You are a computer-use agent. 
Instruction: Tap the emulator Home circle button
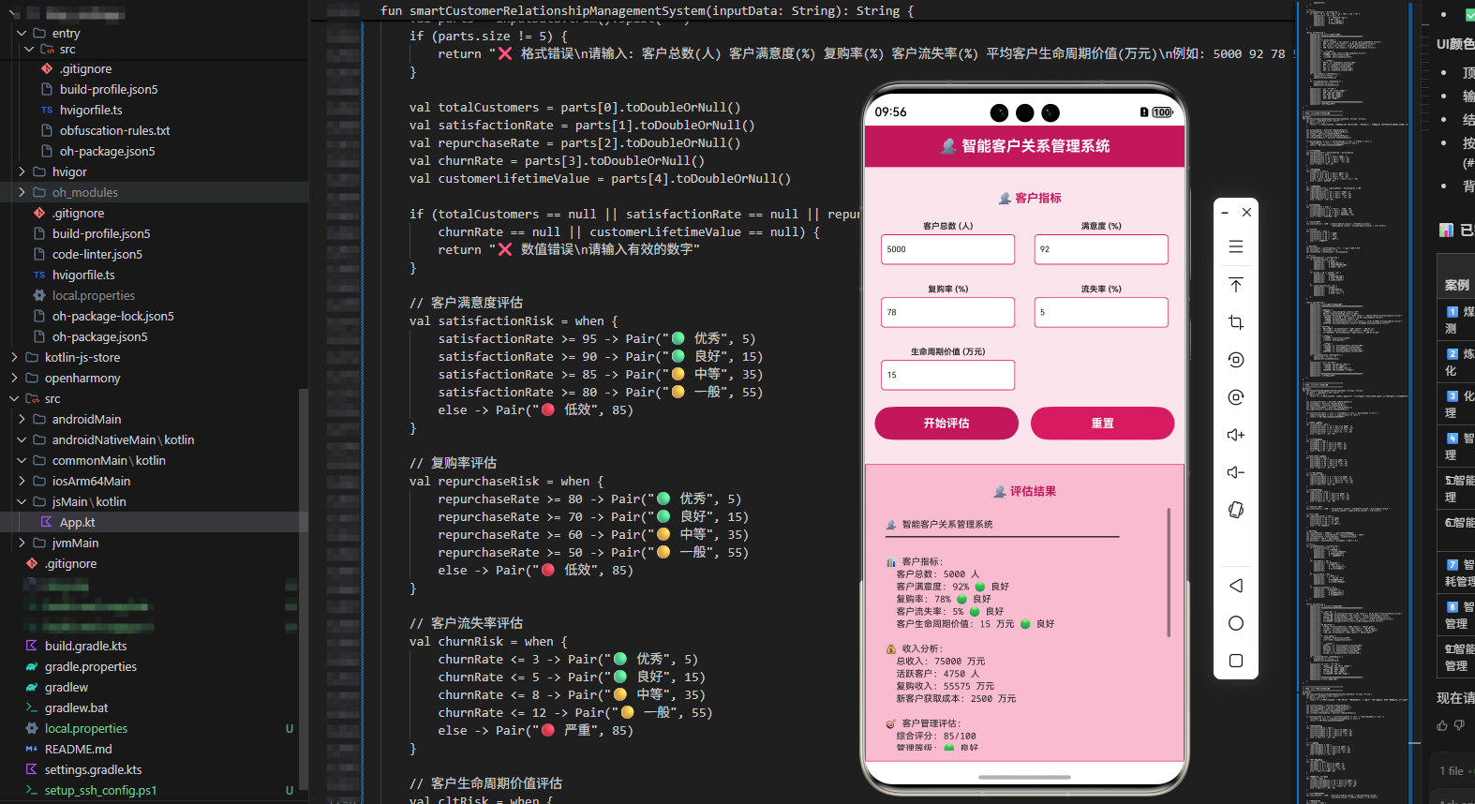point(1236,623)
